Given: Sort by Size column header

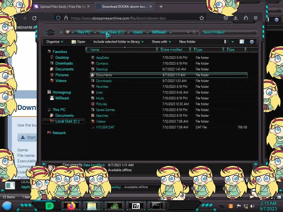Looking at the screenshot, I should pyautogui.click(x=236, y=50).
